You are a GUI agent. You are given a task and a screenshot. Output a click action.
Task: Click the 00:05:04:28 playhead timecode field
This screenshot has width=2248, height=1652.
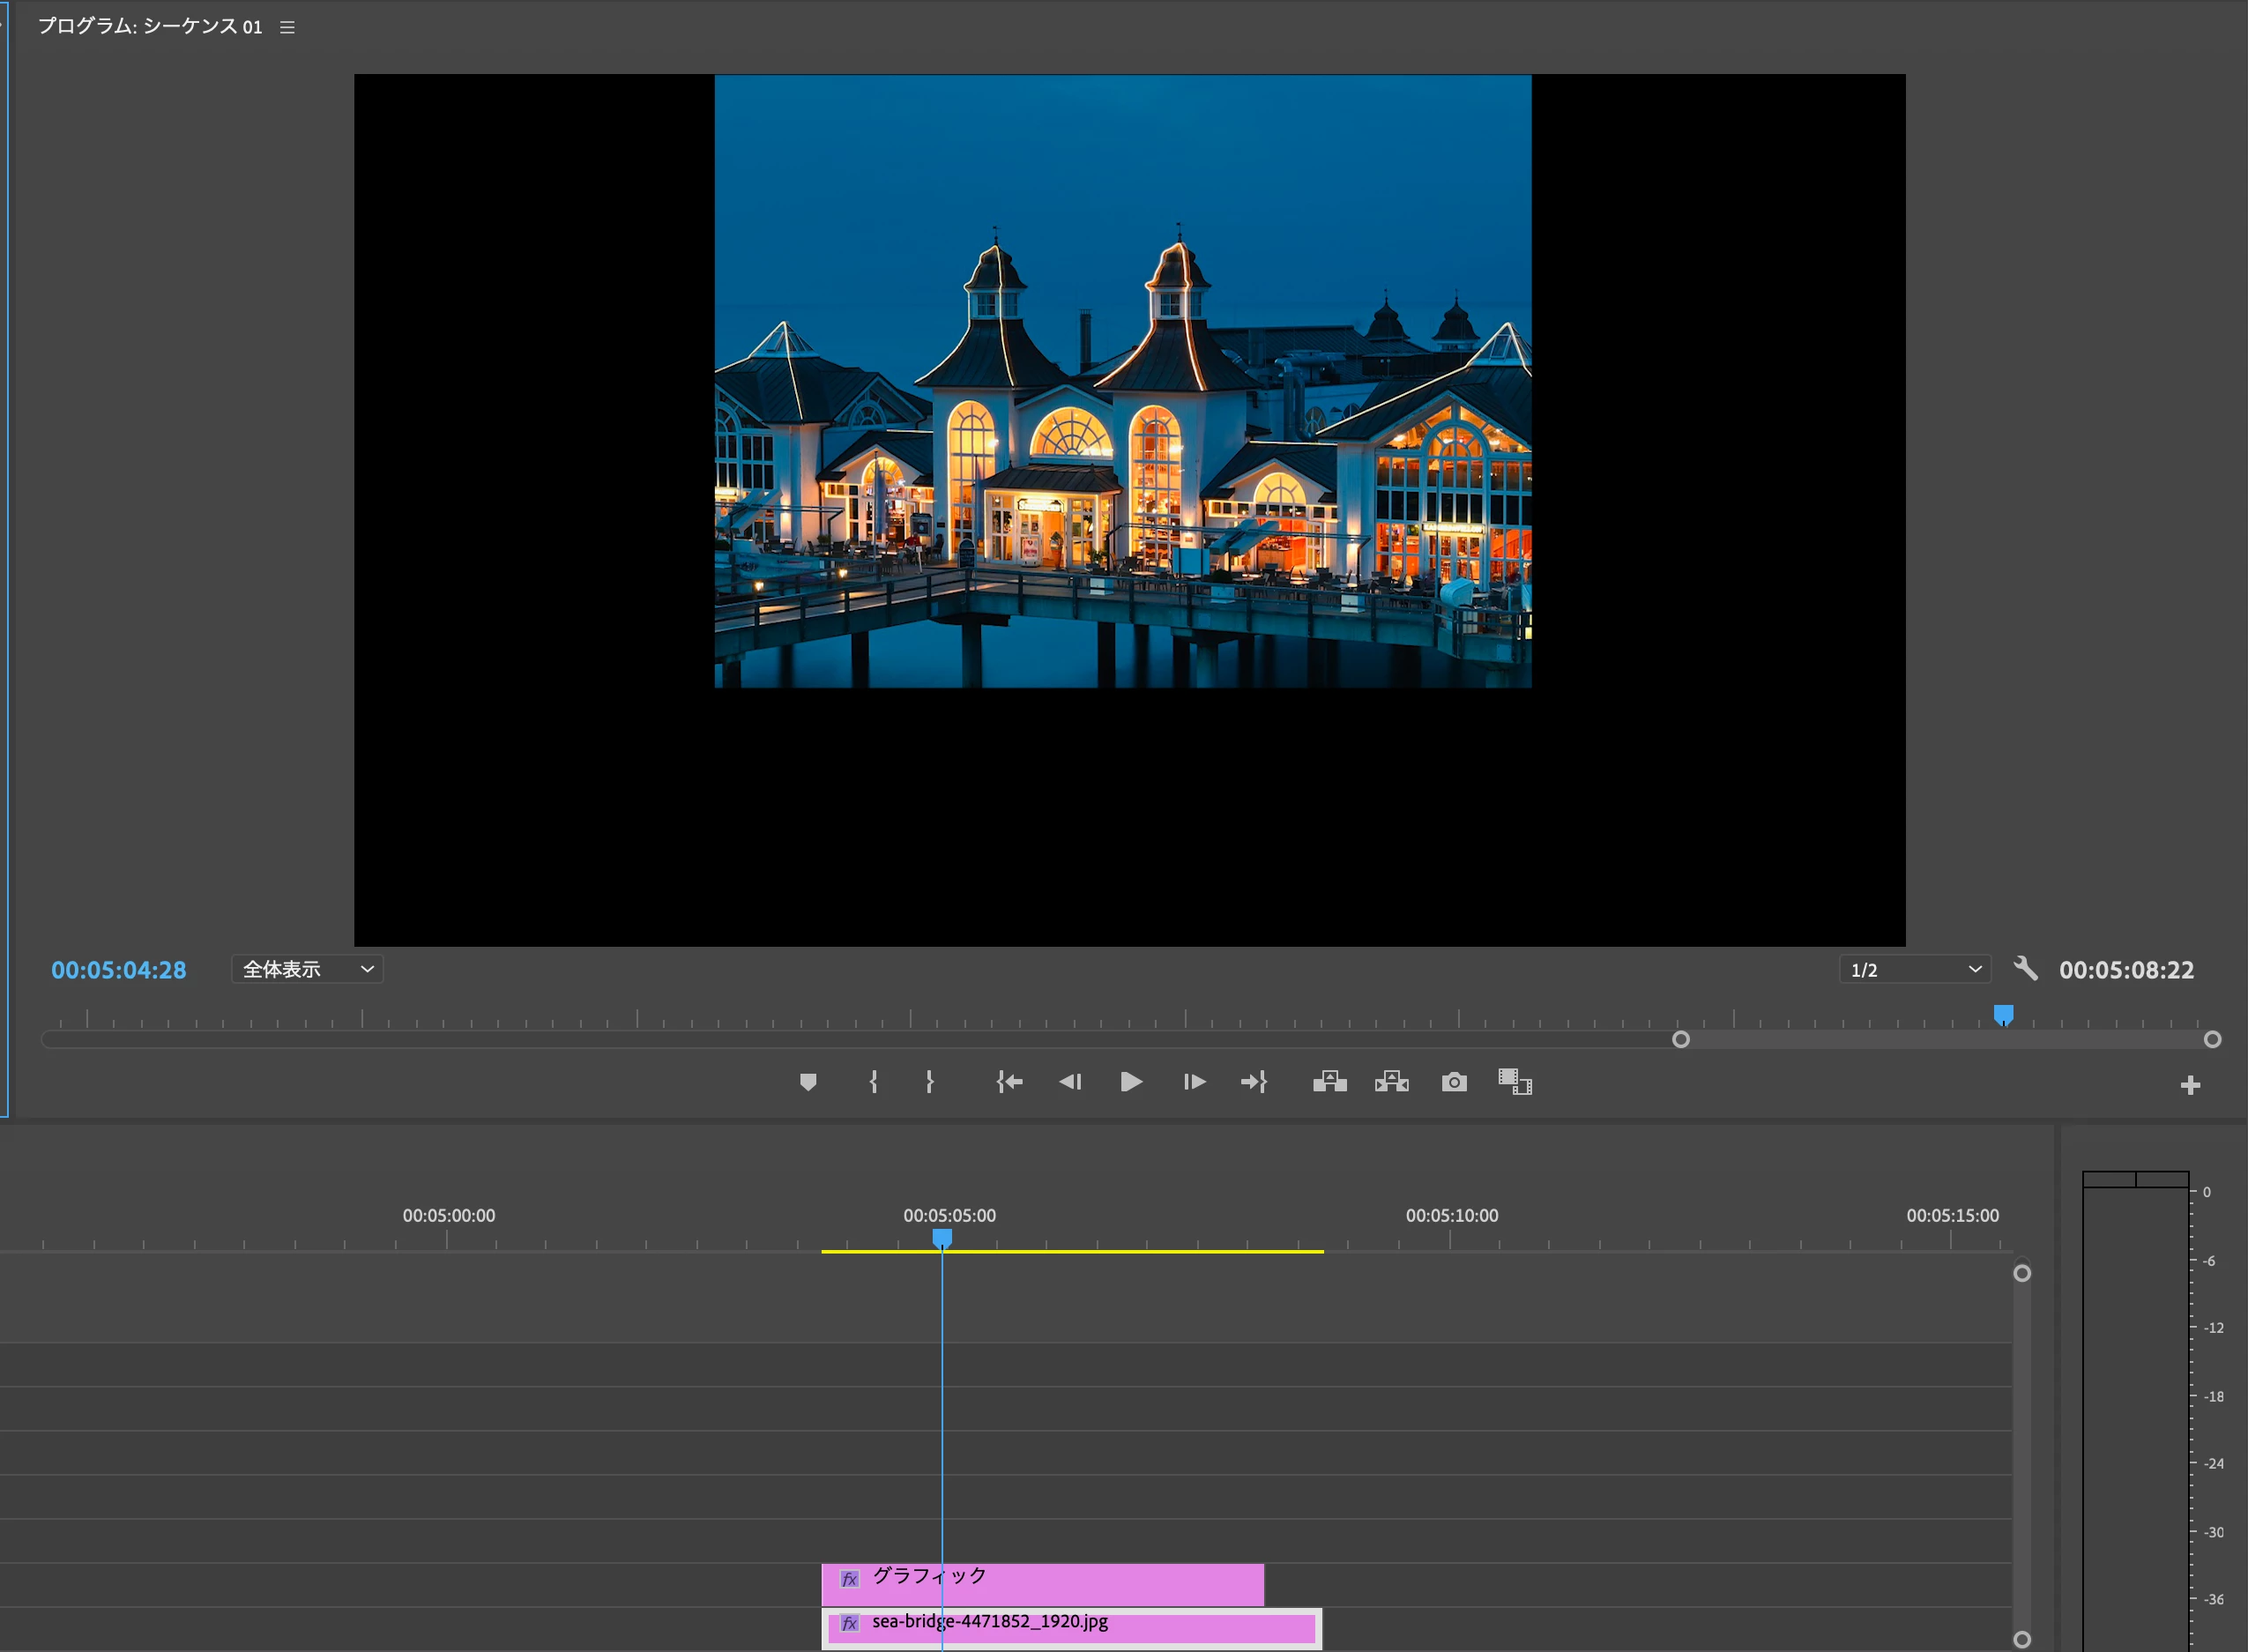(x=118, y=970)
